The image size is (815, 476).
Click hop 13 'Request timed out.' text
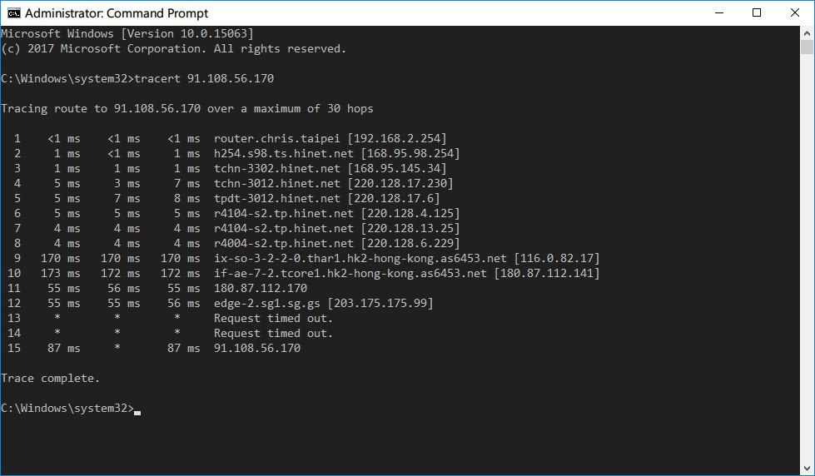point(273,318)
